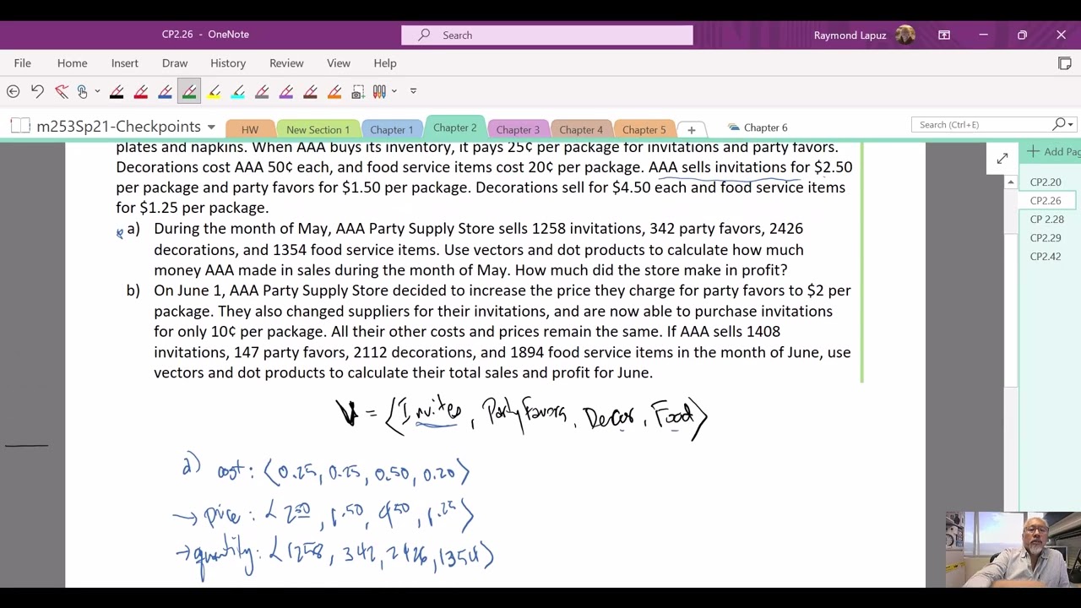Open the pens gallery icon
Viewport: 1081px width, 608px height.
click(x=379, y=91)
